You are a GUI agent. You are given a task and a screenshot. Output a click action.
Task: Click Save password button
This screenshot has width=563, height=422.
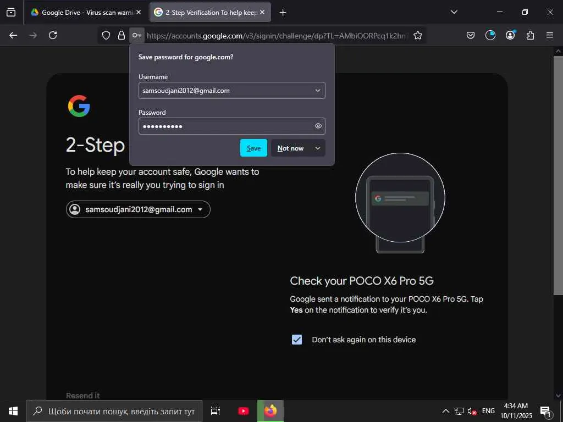pos(253,148)
